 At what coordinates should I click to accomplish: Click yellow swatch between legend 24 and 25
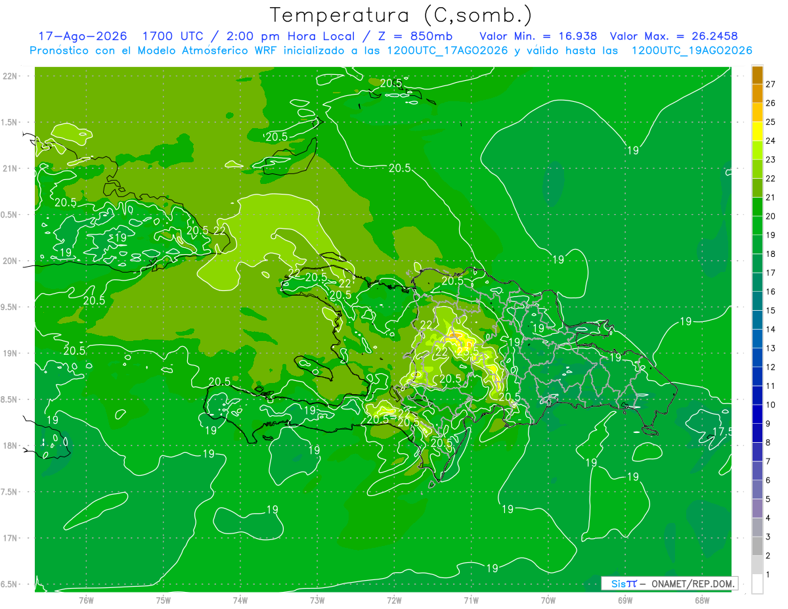tap(757, 131)
